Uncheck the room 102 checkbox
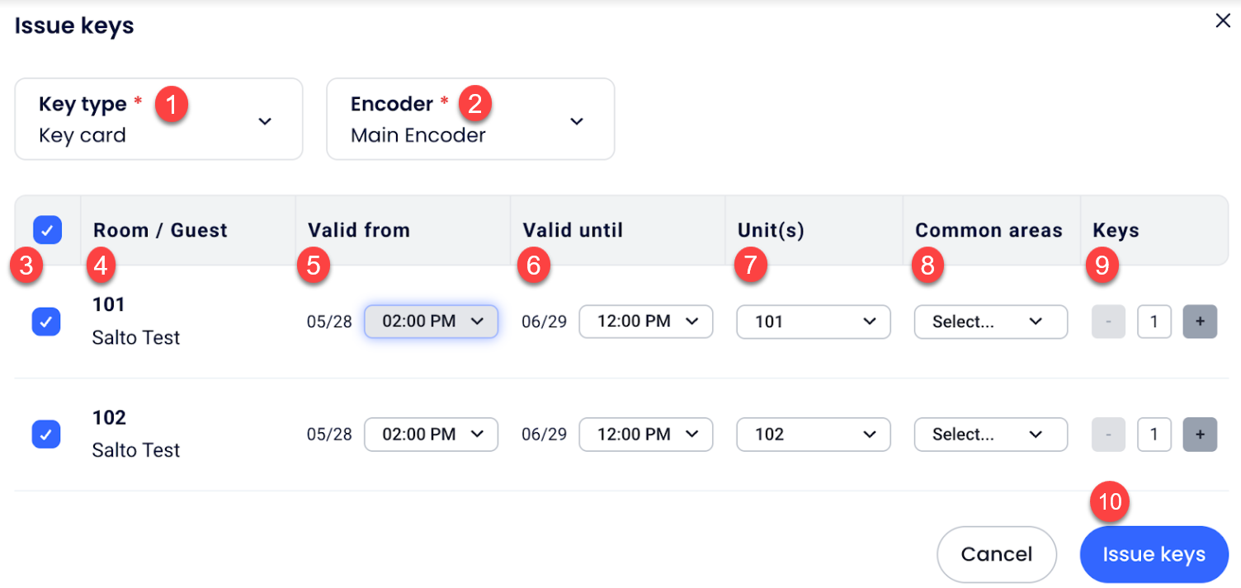Image resolution: width=1241 pixels, height=588 pixels. tap(46, 434)
